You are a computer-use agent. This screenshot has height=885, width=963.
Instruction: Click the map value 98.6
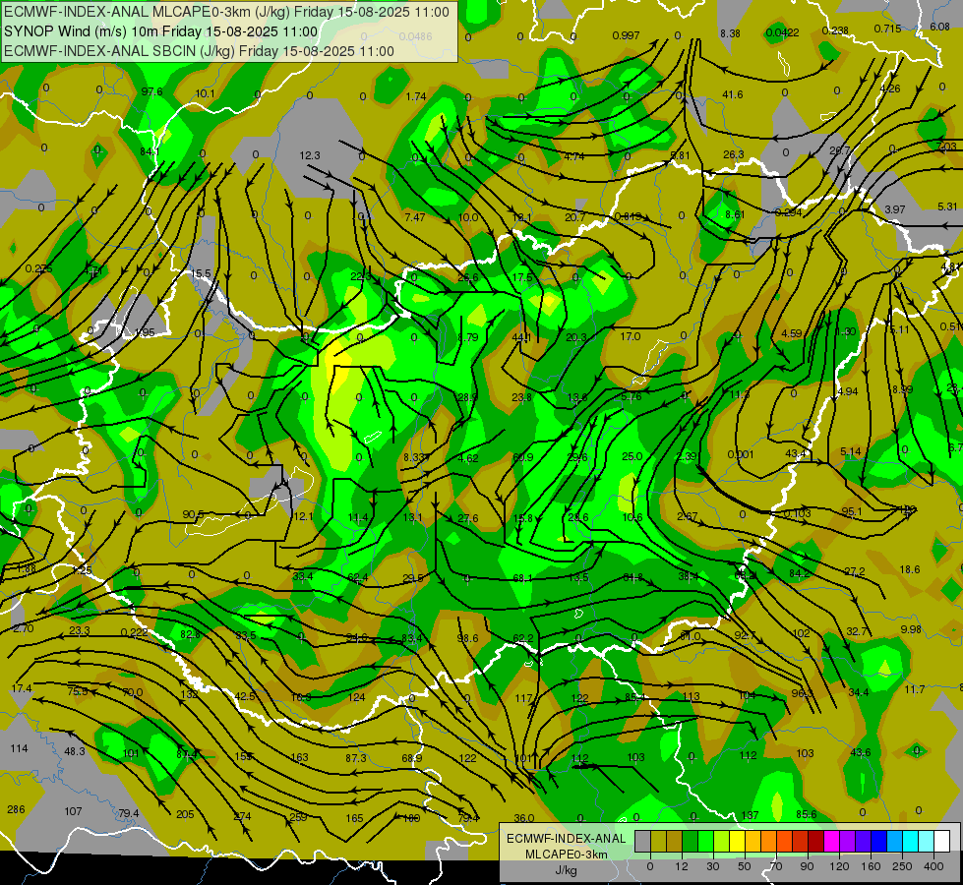[467, 638]
